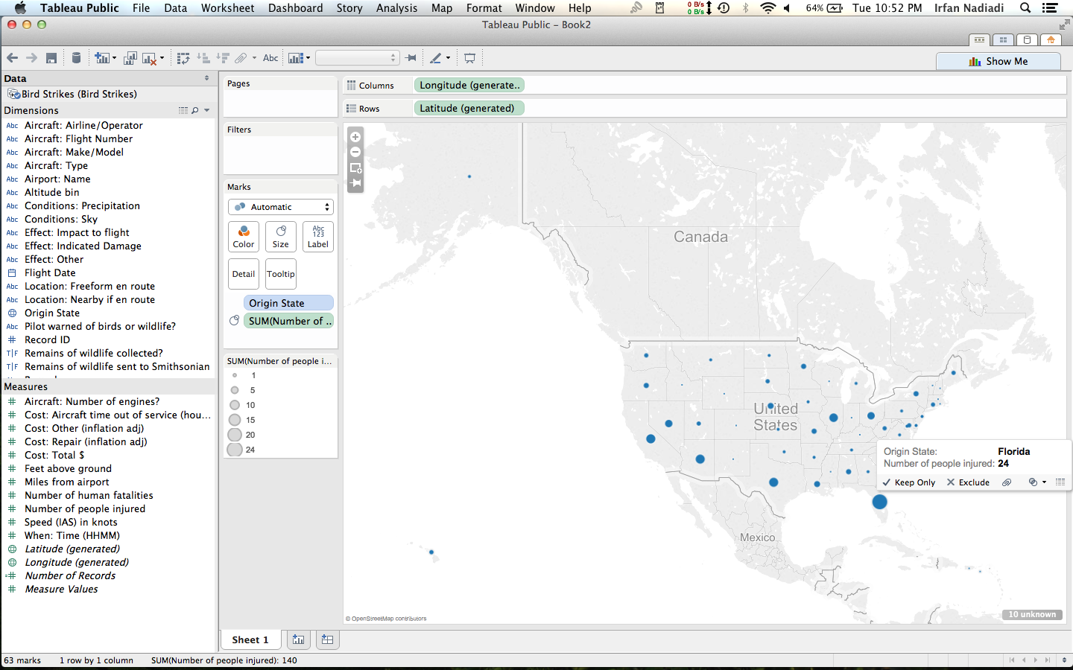Open the Data pane menu arrow
Screen dimensions: 1073x670
pos(207,78)
